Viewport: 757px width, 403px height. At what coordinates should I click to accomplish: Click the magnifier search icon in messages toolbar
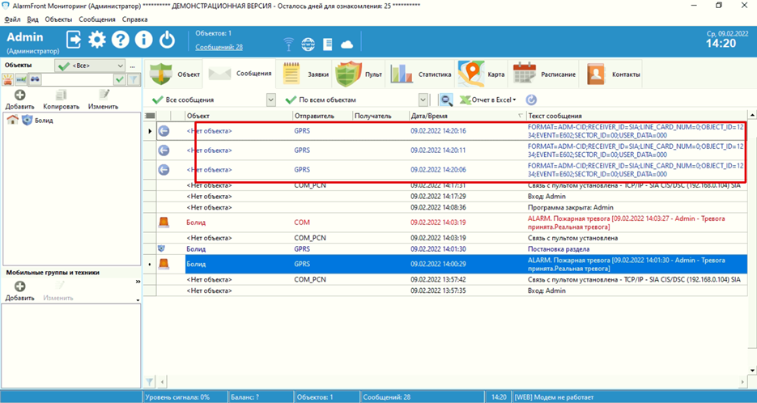(x=445, y=100)
